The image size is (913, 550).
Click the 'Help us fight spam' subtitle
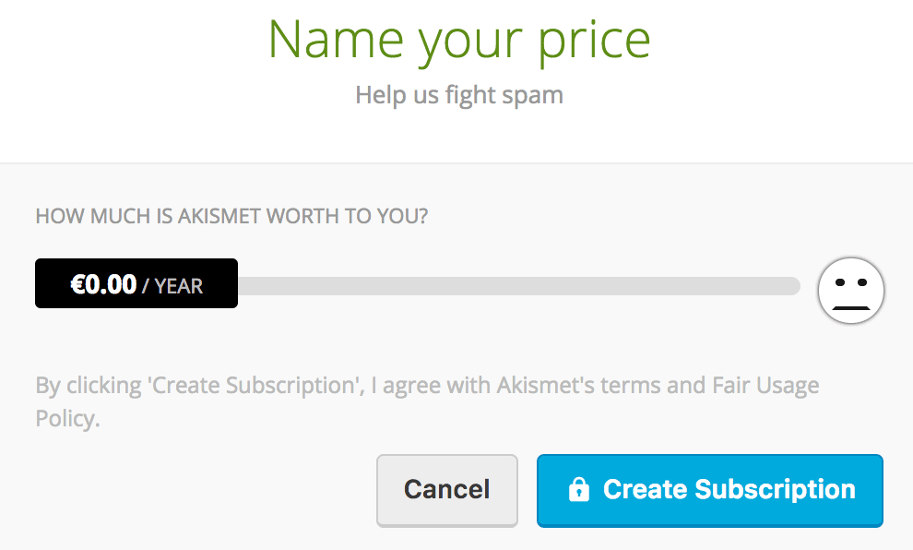point(459,95)
